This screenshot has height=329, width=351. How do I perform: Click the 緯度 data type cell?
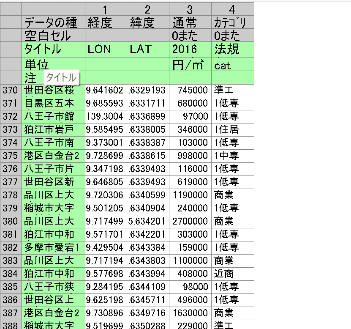148,22
